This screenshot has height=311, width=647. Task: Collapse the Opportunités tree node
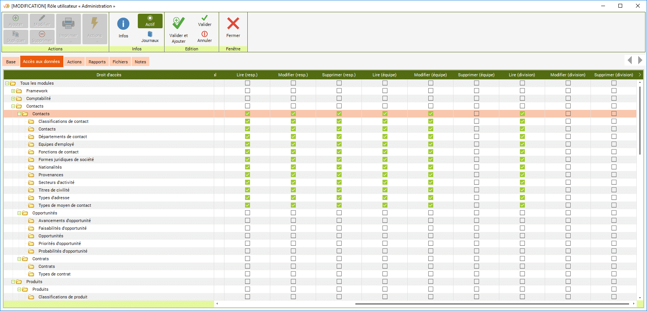click(19, 213)
